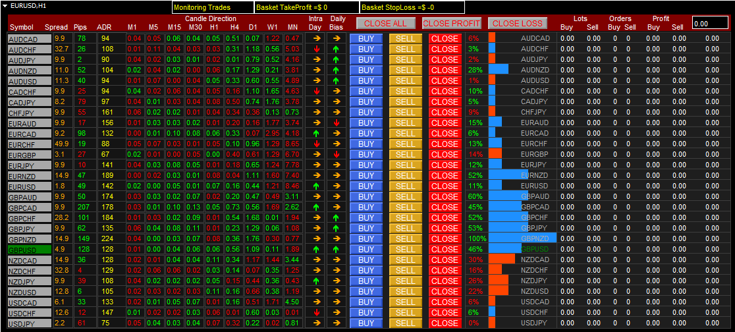Click the GBPNZD 100% percentage label
735x332 pixels.
(x=477, y=238)
